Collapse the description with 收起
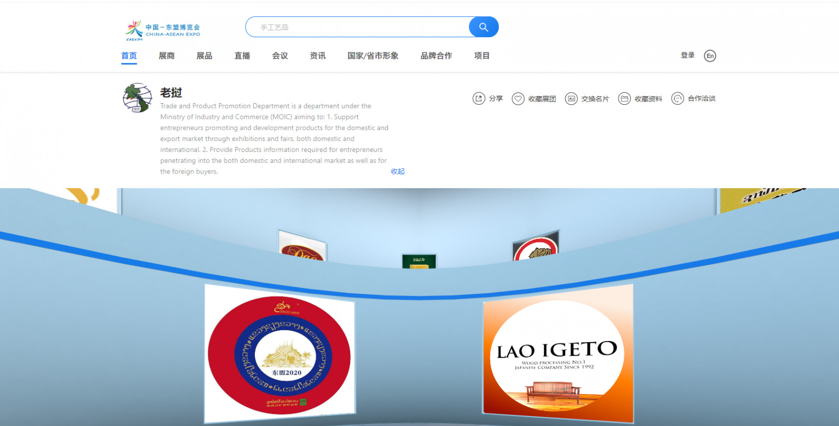The image size is (839, 426). (397, 171)
